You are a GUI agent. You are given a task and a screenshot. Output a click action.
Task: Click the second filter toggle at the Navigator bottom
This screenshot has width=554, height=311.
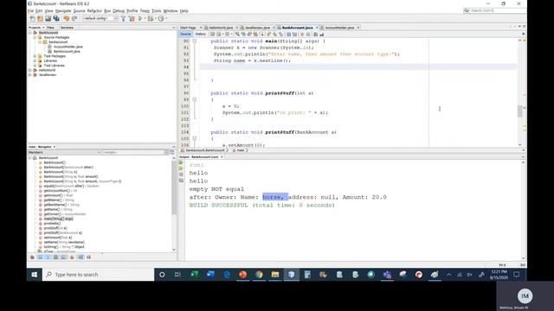coord(41,257)
